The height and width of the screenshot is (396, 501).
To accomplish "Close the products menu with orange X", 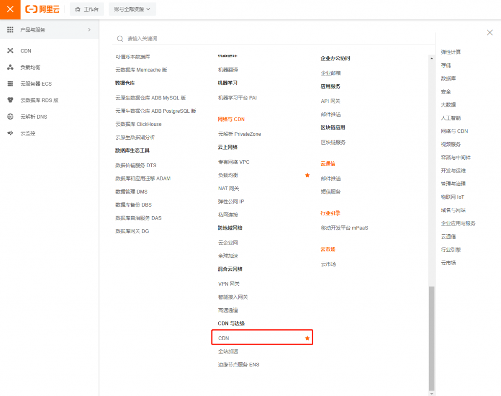I will [x=10, y=9].
